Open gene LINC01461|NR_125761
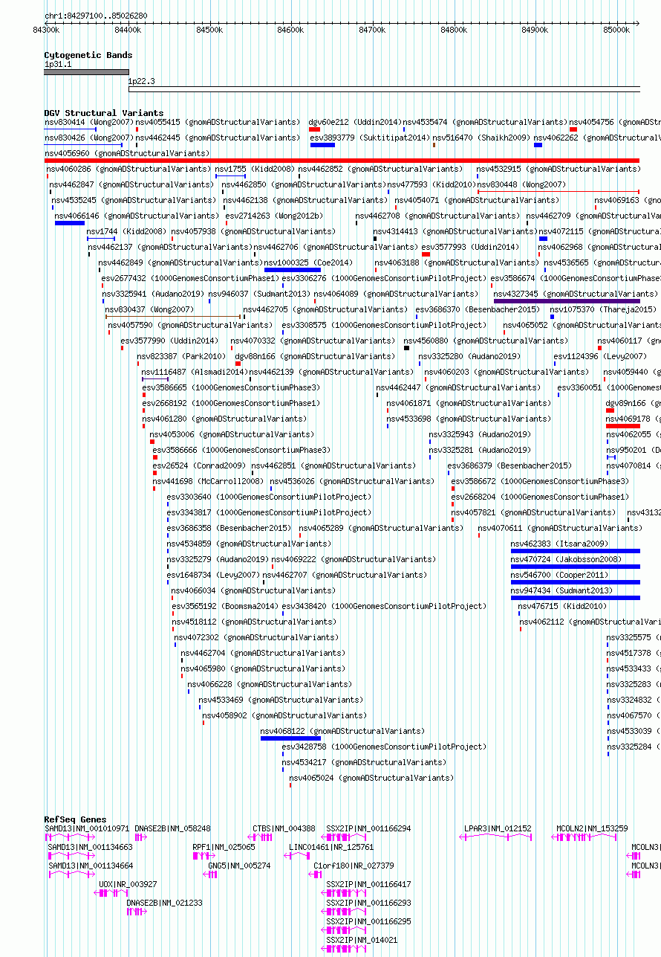The image size is (661, 957). [x=331, y=847]
